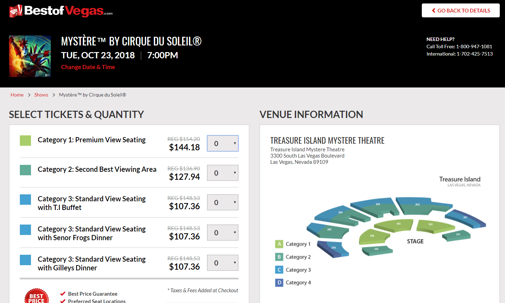Viewport: 505px width, 303px height.
Task: Go to Home breadcrumb link
Action: pyautogui.click(x=17, y=95)
